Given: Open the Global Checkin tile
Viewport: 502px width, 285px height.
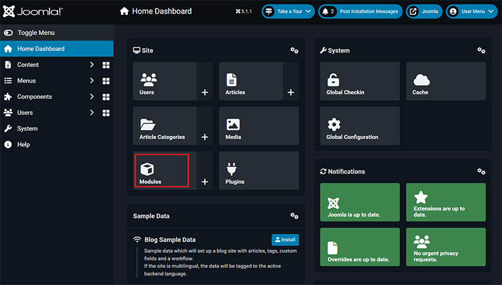Looking at the screenshot, I should [360, 81].
